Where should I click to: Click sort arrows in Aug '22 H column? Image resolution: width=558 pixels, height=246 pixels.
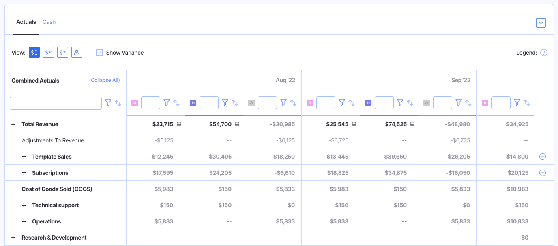tap(235, 103)
